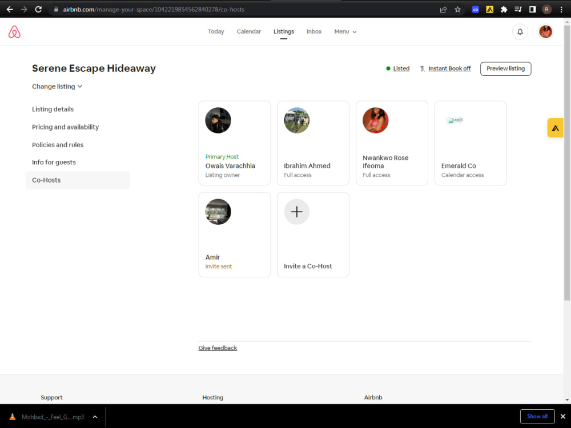571x428 pixels.
Task: Open Nwankwo Rose Ifeoma co-host card
Action: [x=392, y=143]
